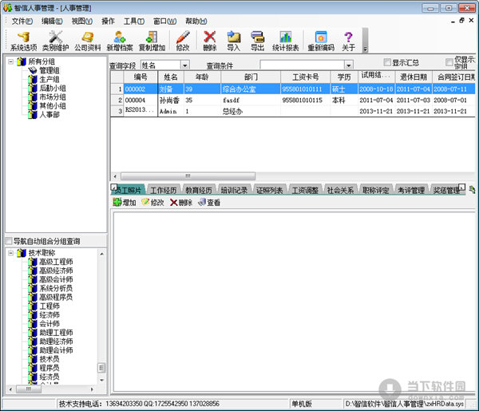Switch to 工资调整 tab
This screenshot has height=411, width=479.
tap(305, 190)
